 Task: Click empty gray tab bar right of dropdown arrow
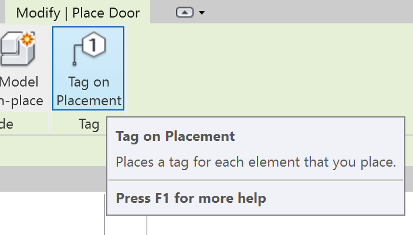[305, 12]
